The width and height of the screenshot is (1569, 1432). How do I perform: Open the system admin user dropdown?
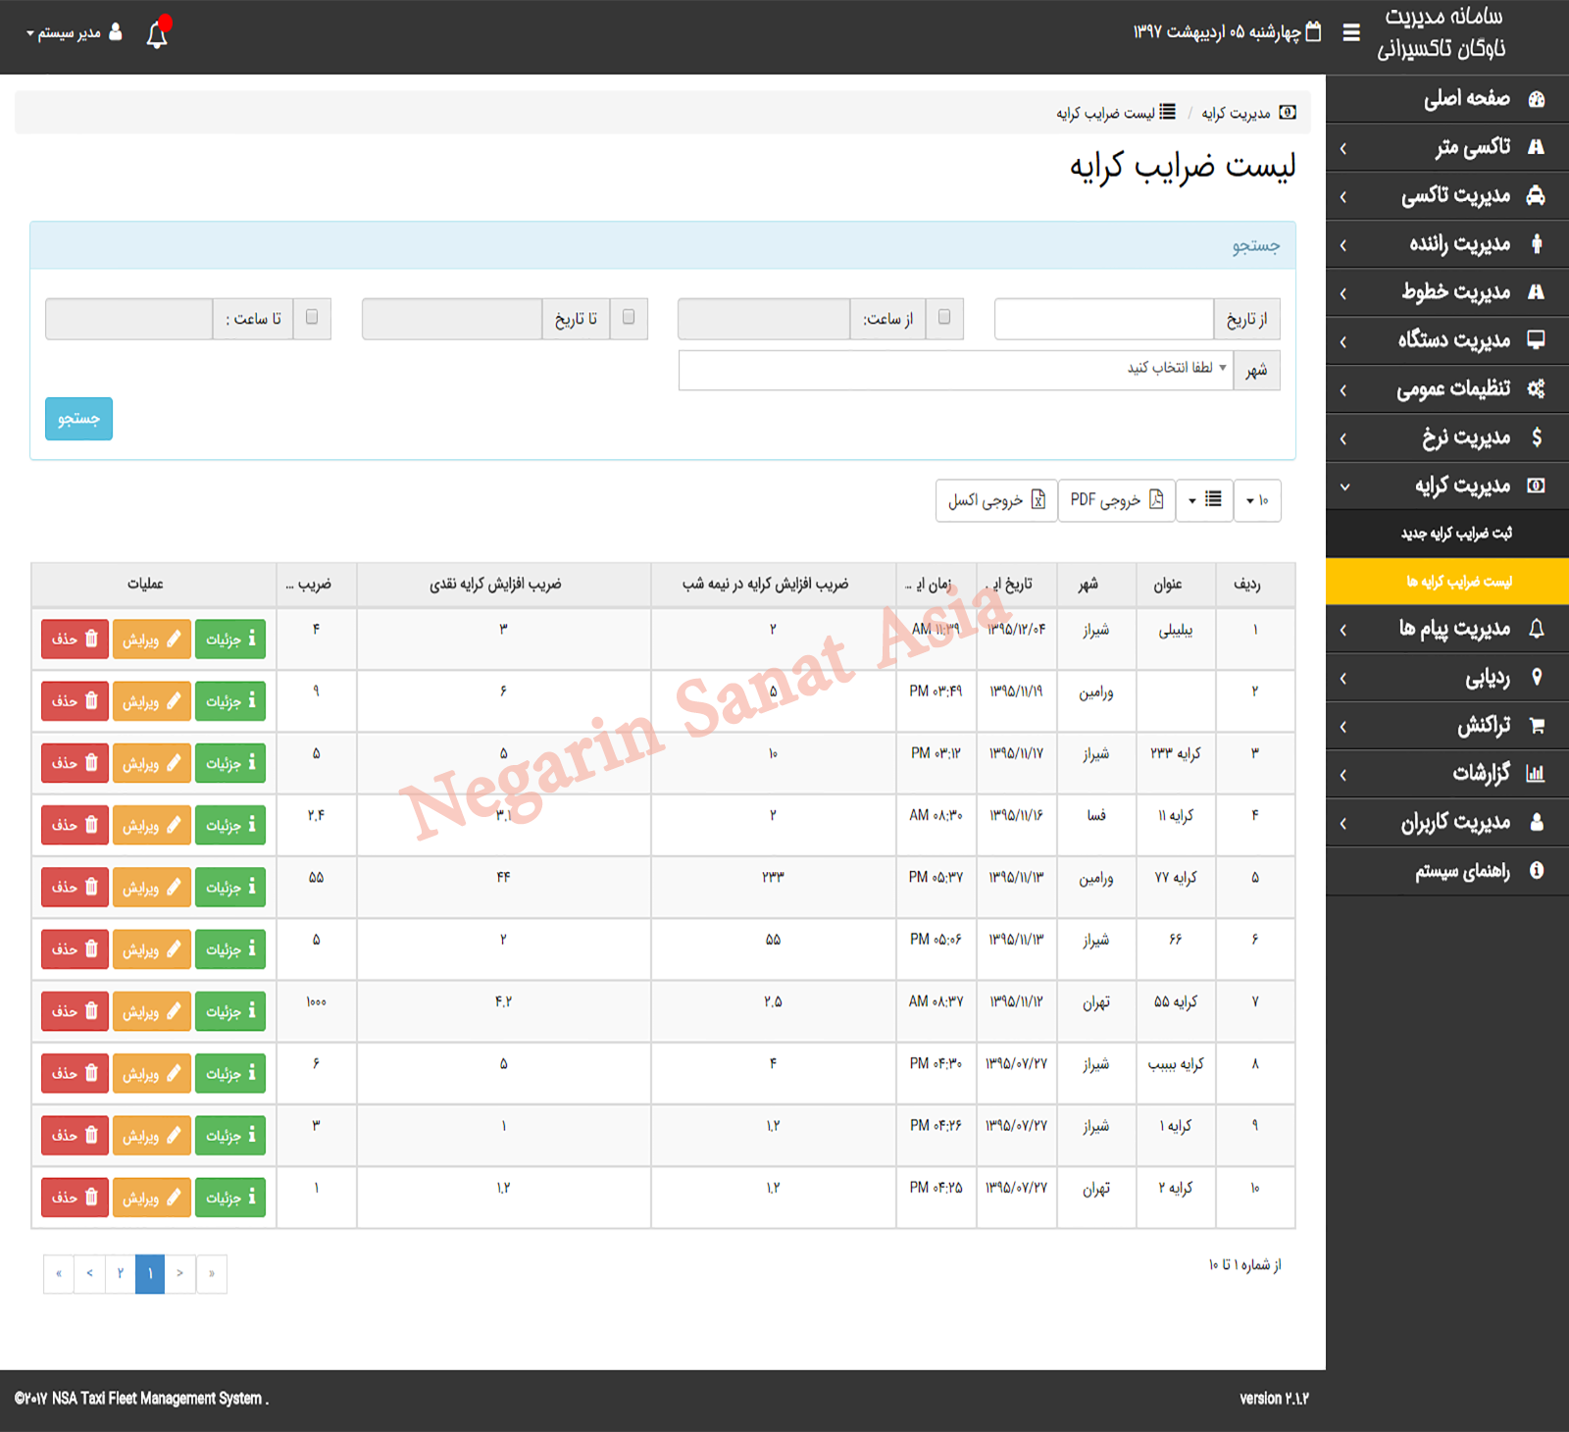tap(75, 32)
